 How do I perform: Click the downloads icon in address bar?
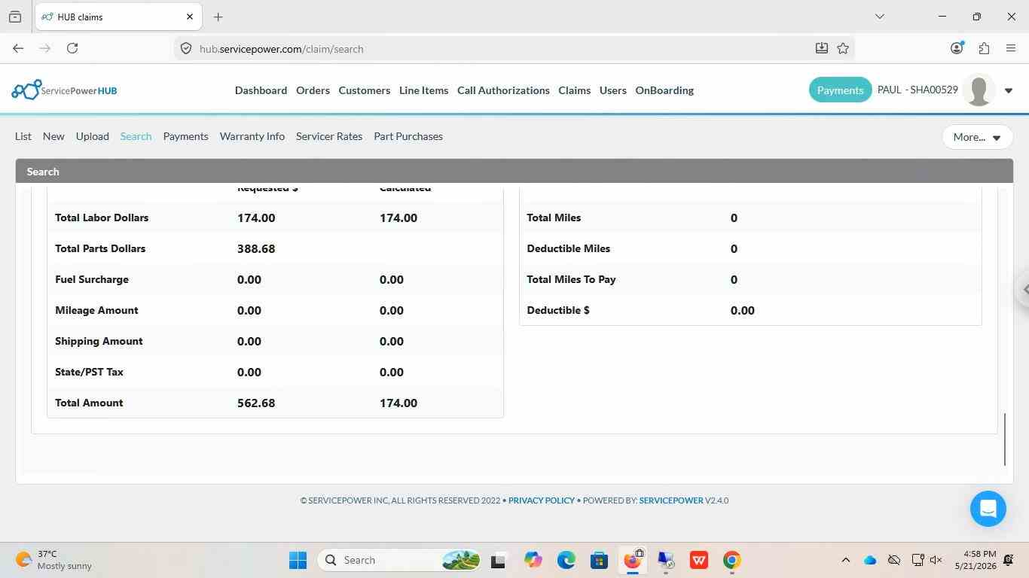click(x=821, y=48)
